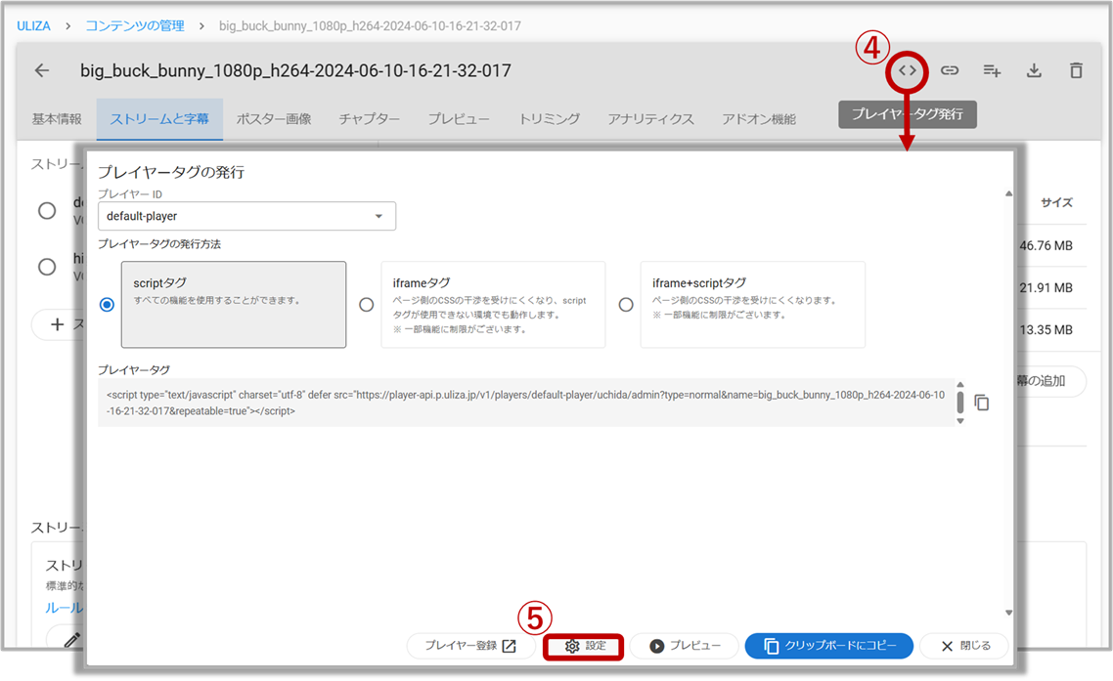This screenshot has height=681, width=1113.
Task: Switch to the 基本情報 tab
Action: (x=57, y=119)
